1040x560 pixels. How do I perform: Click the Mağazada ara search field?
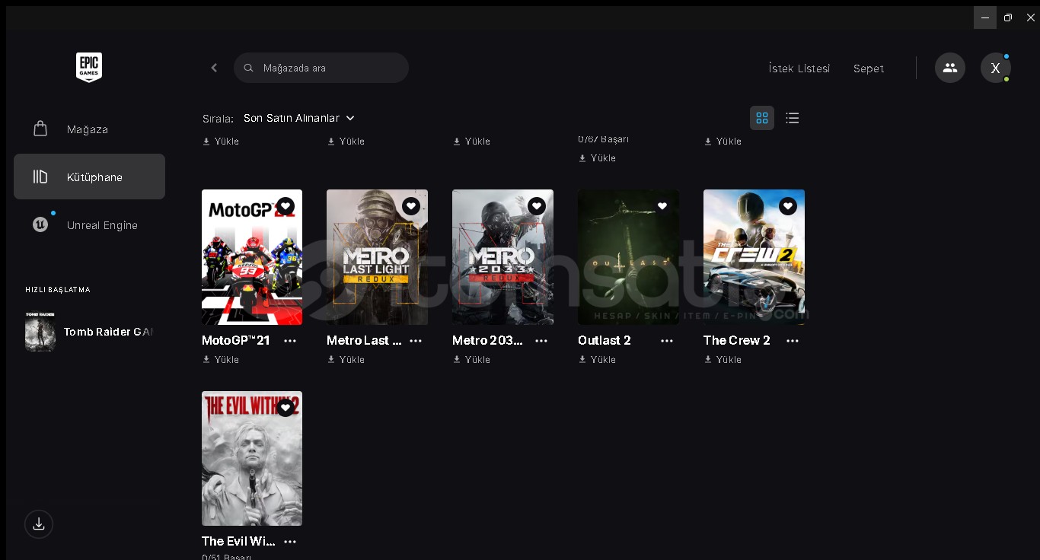coord(321,68)
